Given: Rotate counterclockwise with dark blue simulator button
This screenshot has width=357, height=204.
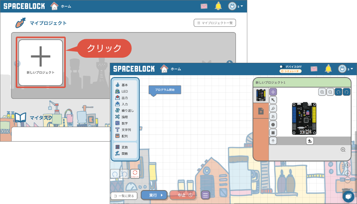Looking at the screenshot, I should 338,92.
